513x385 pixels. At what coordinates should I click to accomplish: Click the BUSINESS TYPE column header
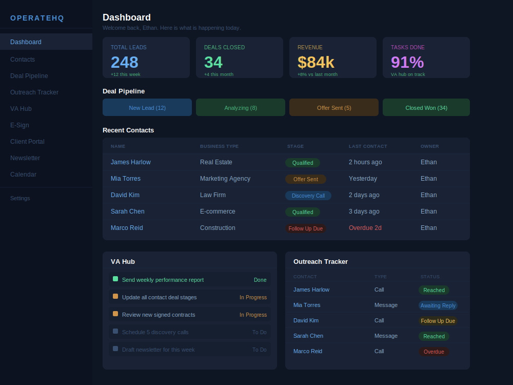[x=219, y=146]
